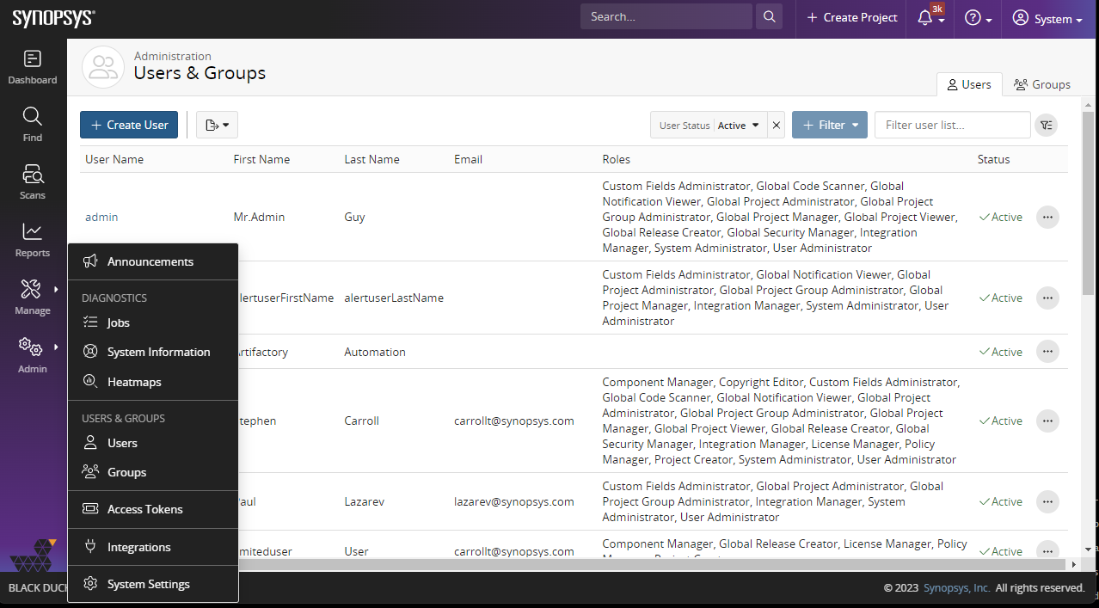Click the advanced filter list icon
Viewport: 1099px width, 608px height.
(1046, 125)
